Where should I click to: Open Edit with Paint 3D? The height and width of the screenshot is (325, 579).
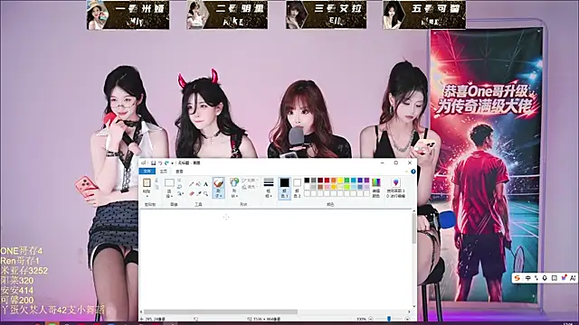(x=396, y=187)
